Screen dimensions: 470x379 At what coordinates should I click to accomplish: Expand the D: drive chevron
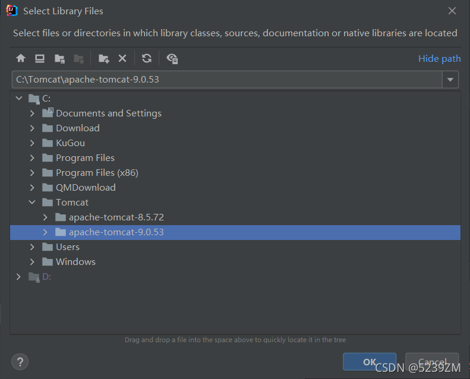18,277
